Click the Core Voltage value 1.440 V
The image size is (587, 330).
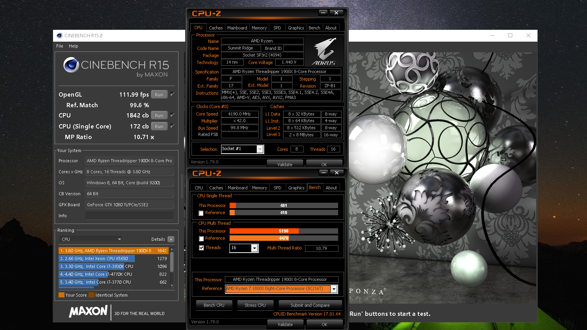pyautogui.click(x=289, y=62)
